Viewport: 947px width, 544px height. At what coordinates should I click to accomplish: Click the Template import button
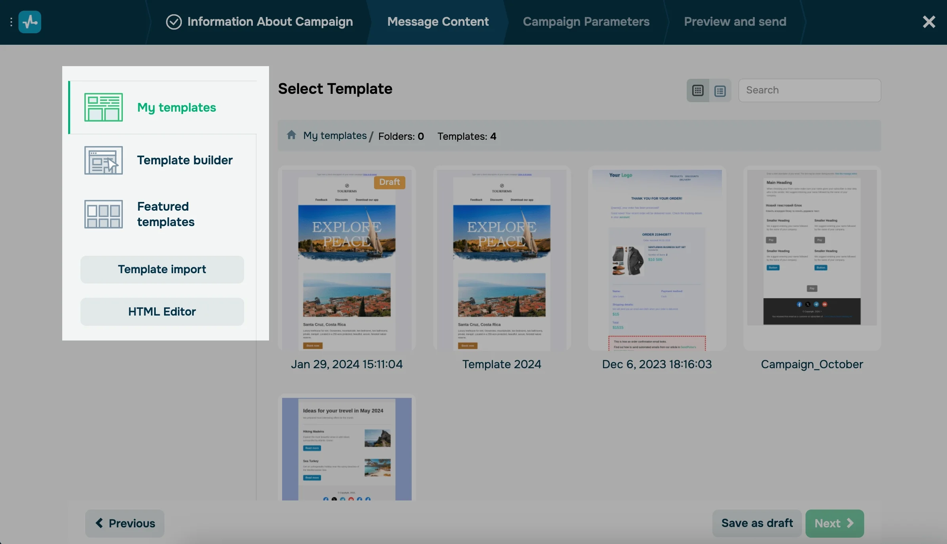162,269
